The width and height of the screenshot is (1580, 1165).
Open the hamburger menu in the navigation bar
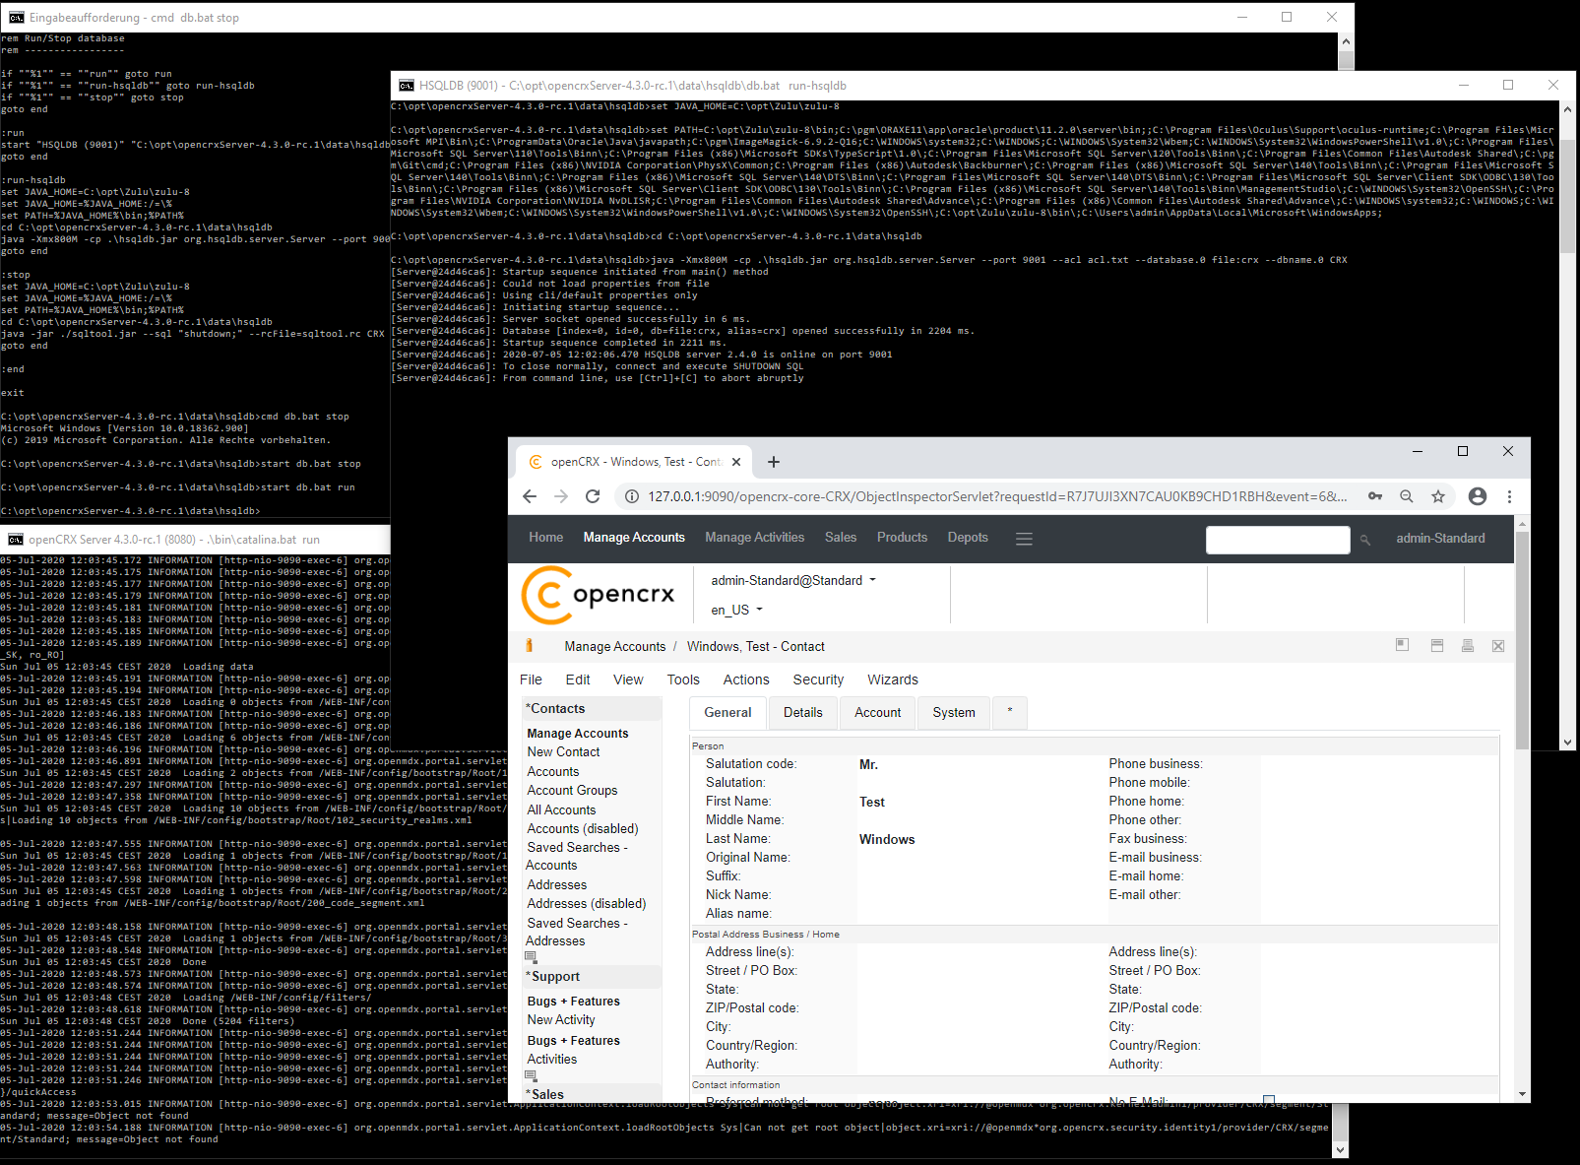coord(1024,538)
